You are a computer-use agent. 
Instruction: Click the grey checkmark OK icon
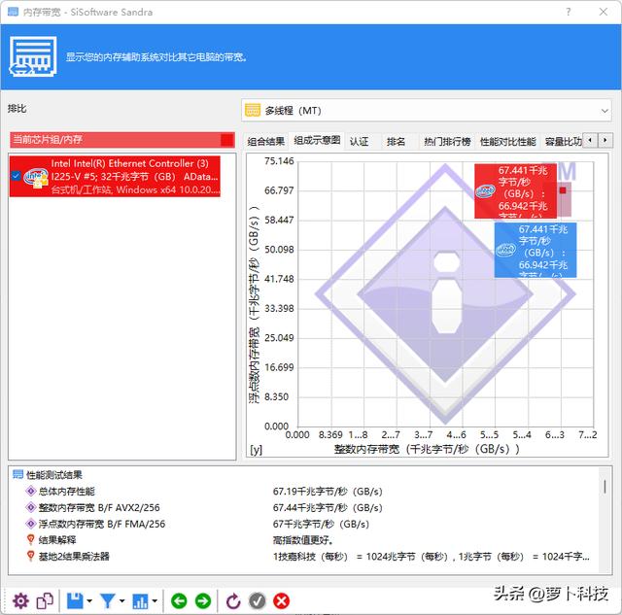(257, 601)
